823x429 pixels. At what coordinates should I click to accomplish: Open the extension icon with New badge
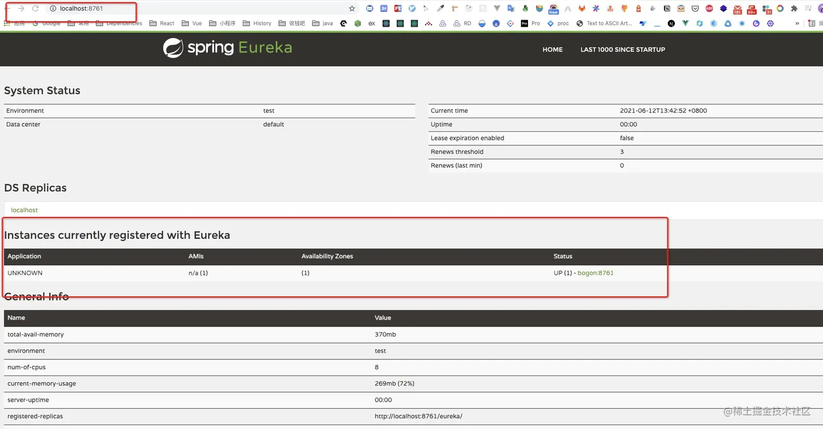[554, 9]
